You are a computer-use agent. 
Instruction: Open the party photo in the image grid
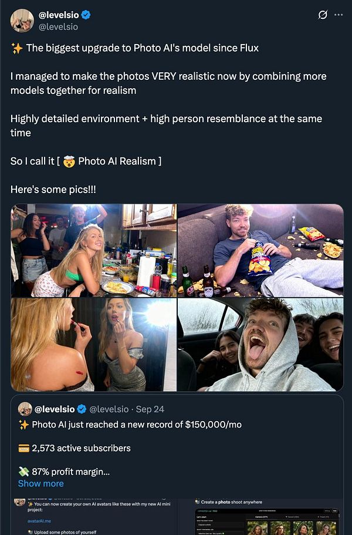pos(94,251)
